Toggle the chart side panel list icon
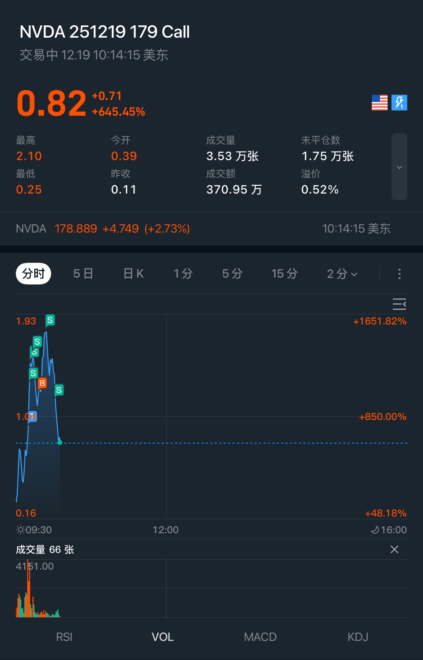The image size is (423, 660). pos(399,304)
